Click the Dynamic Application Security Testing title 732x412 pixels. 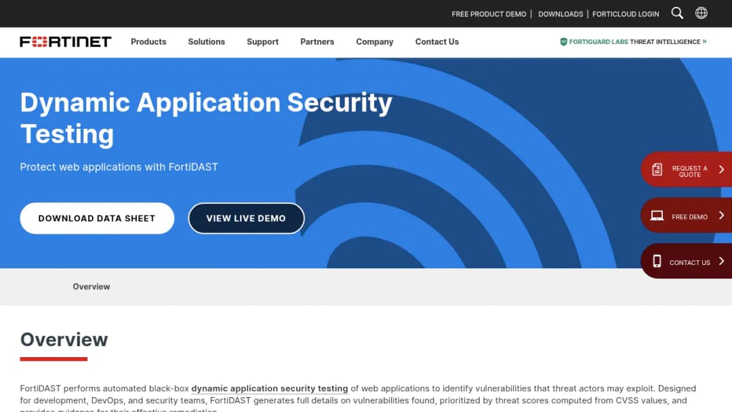coord(206,118)
